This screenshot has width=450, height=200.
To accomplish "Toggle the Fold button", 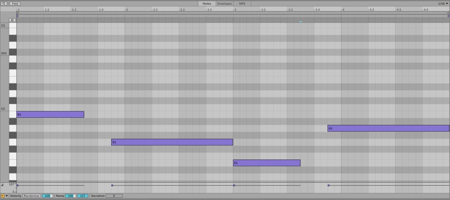I will pyautogui.click(x=15, y=3).
